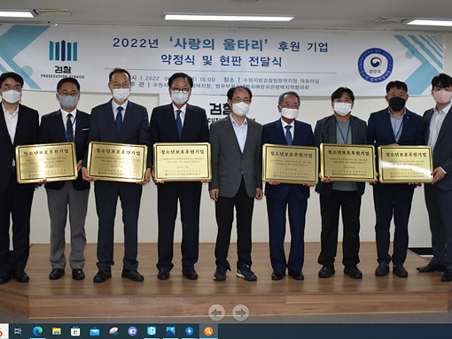Screen dimensions: 452x339
Task: Open the blue circular star app on taskbar
Action: (x=190, y=331)
